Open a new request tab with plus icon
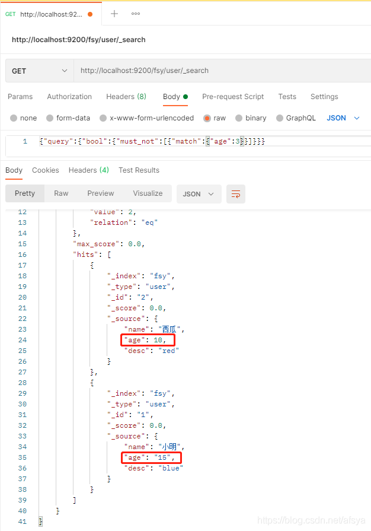Viewport: 371px width, 531px height. point(114,14)
